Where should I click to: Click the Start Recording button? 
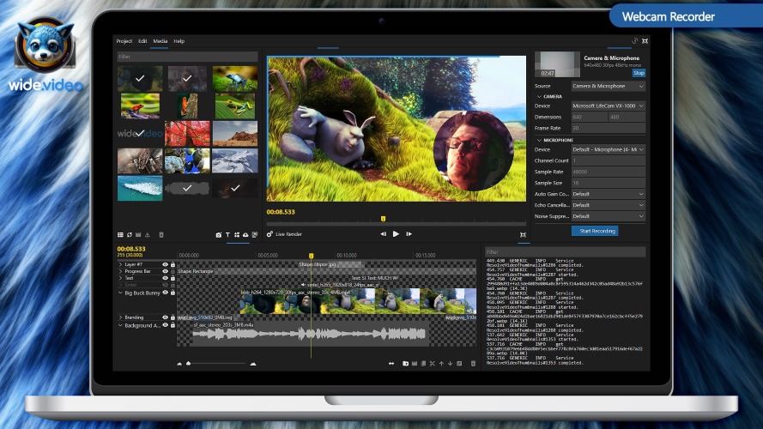pyautogui.click(x=595, y=231)
